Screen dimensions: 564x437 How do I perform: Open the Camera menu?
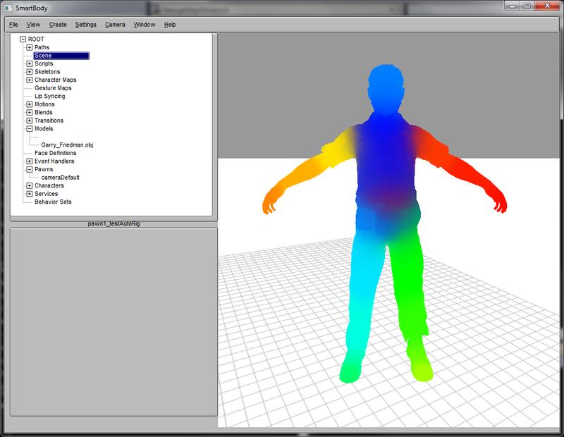pyautogui.click(x=115, y=25)
